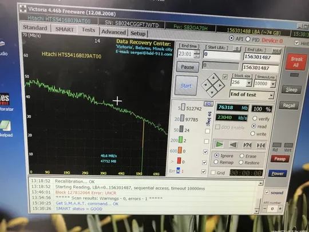The image size is (309, 232).
Task: Click the orange 600 ms block swatch
Action: 180,150
